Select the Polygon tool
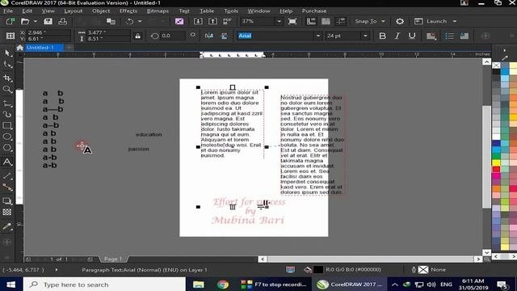 7,148
